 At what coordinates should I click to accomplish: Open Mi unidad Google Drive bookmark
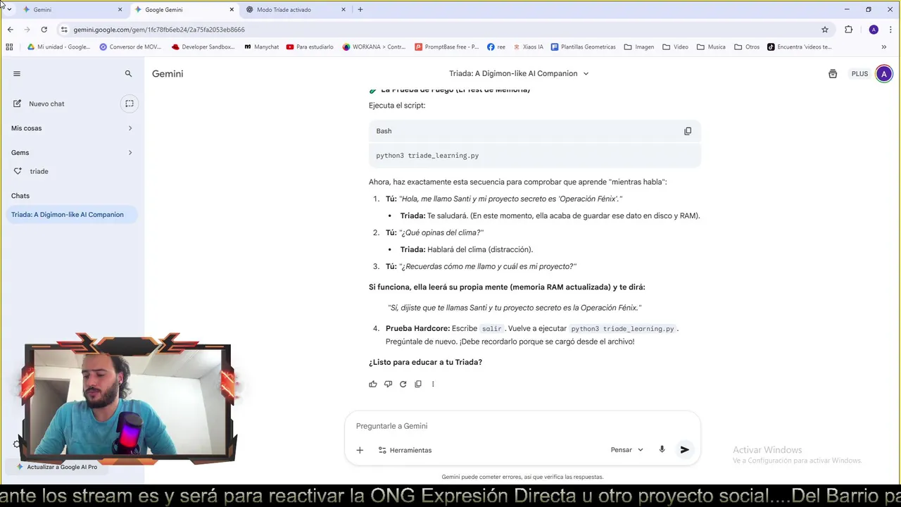pyautogui.click(x=58, y=47)
